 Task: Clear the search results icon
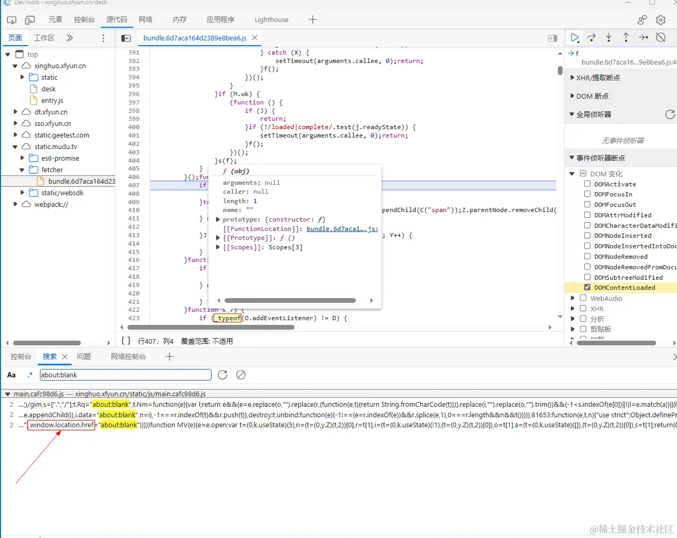241,375
